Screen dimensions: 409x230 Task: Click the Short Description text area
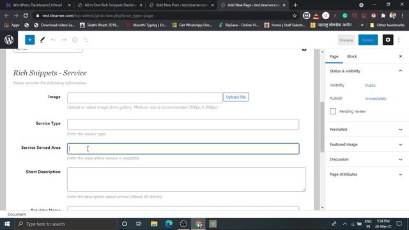[186, 180]
